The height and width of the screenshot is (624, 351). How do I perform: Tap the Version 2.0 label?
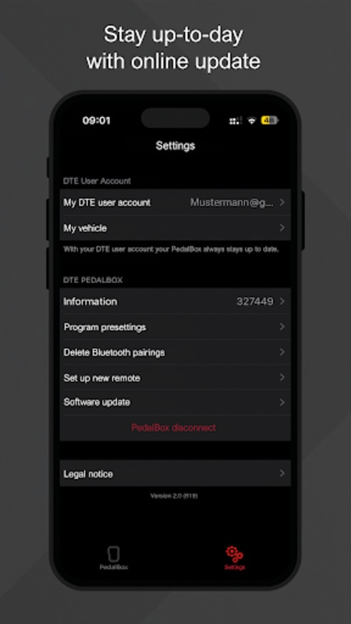(x=174, y=496)
